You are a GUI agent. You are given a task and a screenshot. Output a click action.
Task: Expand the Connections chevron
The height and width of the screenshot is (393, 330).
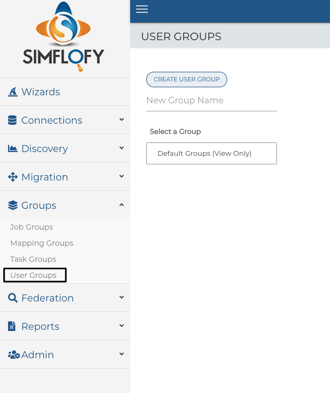122,119
